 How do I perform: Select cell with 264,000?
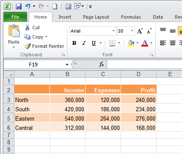point(103,118)
